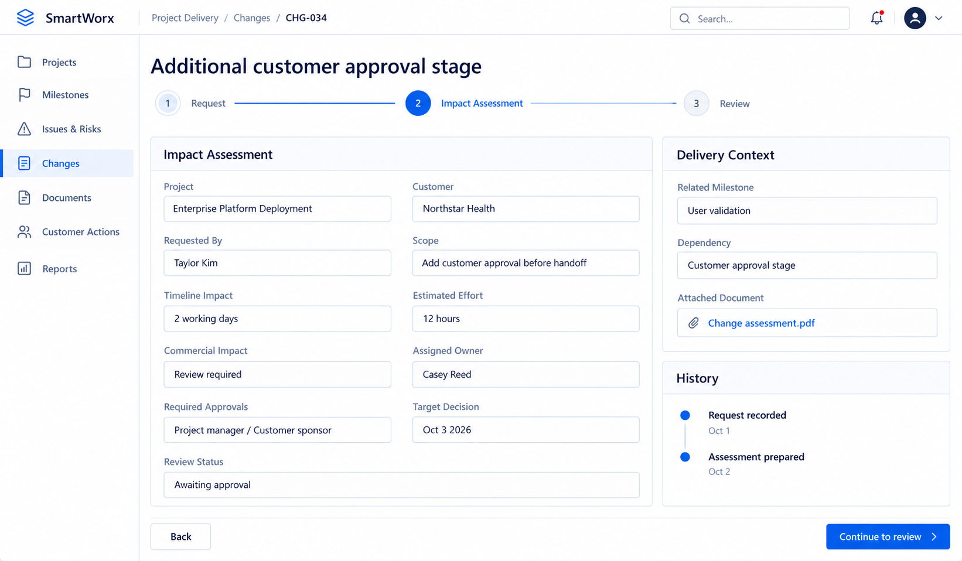Click the Oct 2 history date
Screen dimensions: 962x561
(719, 471)
